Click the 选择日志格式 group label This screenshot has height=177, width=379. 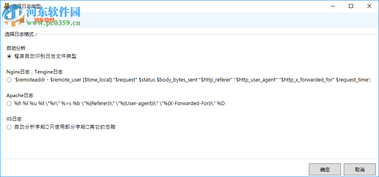click(21, 34)
